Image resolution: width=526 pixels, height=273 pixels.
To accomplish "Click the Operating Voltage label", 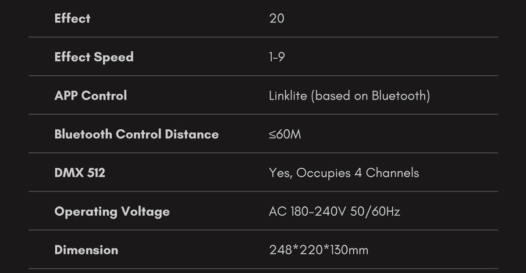I will [x=112, y=212].
